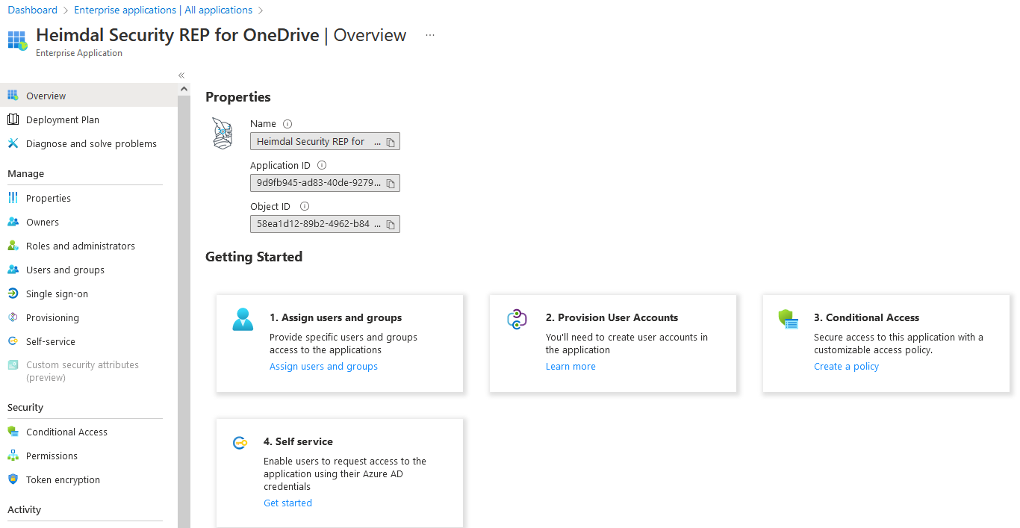Screen dimensions: 1020x528
Task: Click the Permissions hierarchy icon
Action: tap(13, 456)
